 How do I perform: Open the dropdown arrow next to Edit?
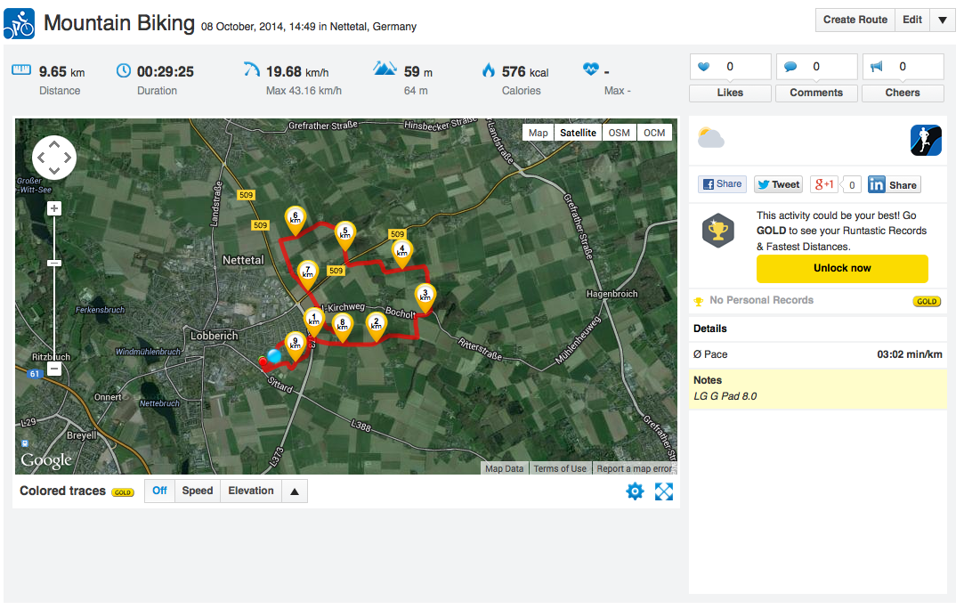point(943,20)
